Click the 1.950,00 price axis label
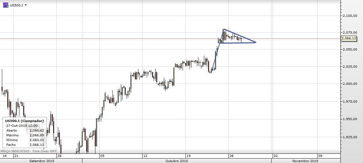The width and height of the screenshot is (363, 163). click(350, 119)
